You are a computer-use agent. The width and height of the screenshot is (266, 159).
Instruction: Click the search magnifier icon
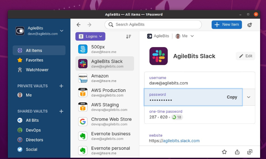click(111, 25)
